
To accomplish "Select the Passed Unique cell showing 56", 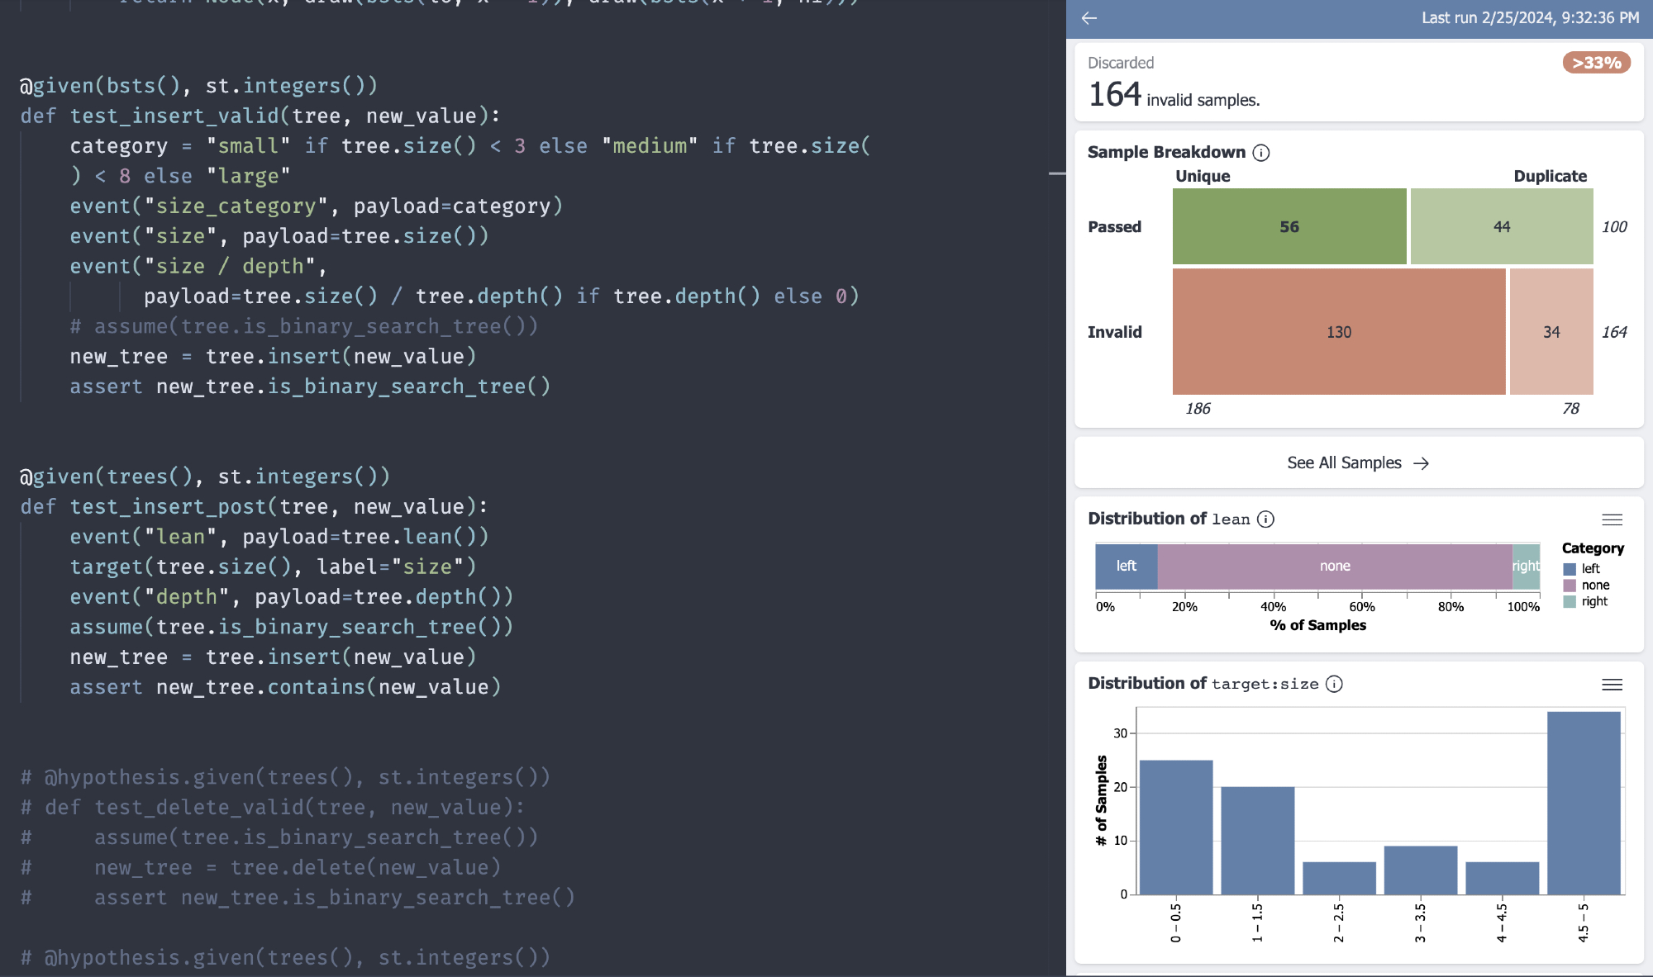I will (1289, 226).
